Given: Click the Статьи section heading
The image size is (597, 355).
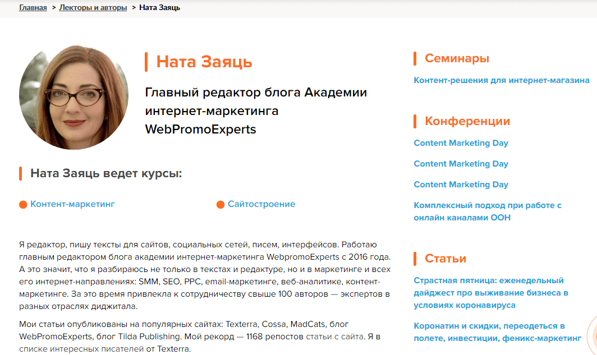Looking at the screenshot, I should 446,259.
